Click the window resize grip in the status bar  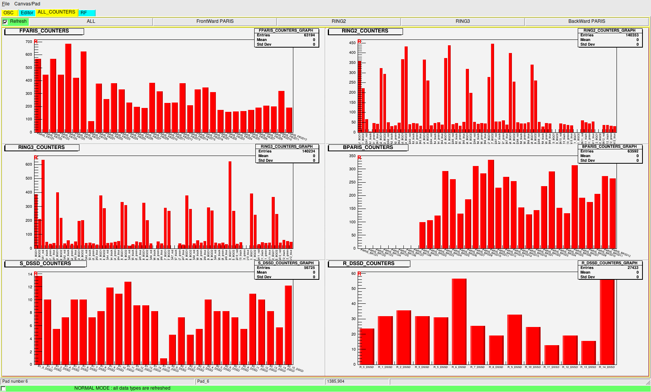[x=648, y=382]
